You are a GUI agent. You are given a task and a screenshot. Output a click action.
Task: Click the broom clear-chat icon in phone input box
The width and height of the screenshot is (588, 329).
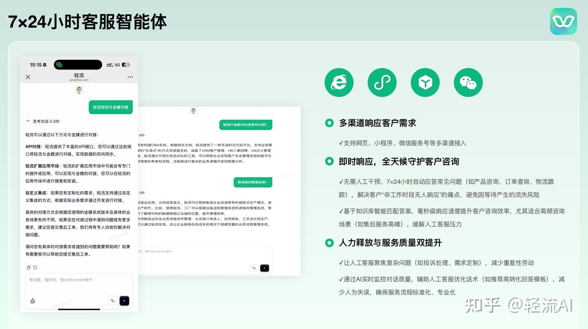coord(33,301)
